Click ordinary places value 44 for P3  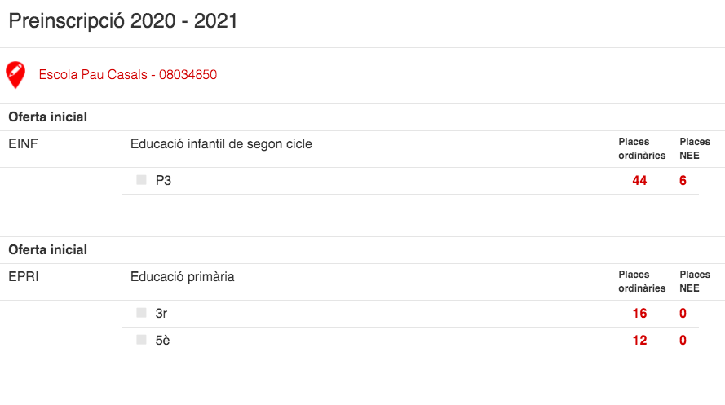tap(639, 180)
